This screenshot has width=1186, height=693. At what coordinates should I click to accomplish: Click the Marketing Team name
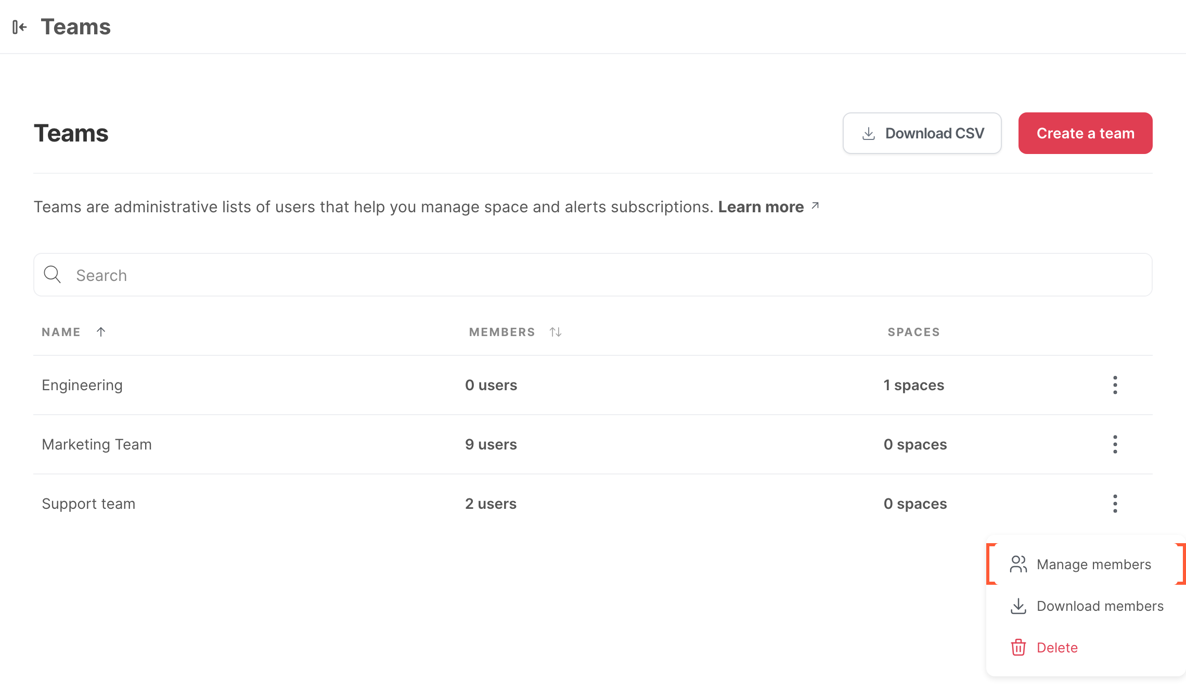click(97, 444)
